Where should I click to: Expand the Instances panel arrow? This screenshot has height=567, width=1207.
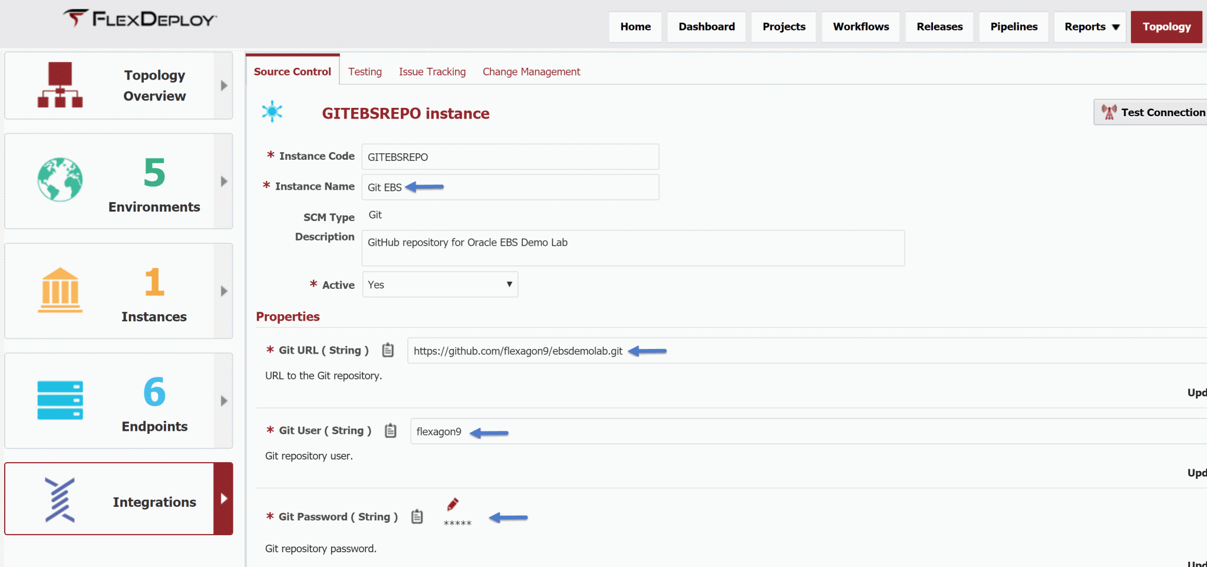tap(224, 291)
